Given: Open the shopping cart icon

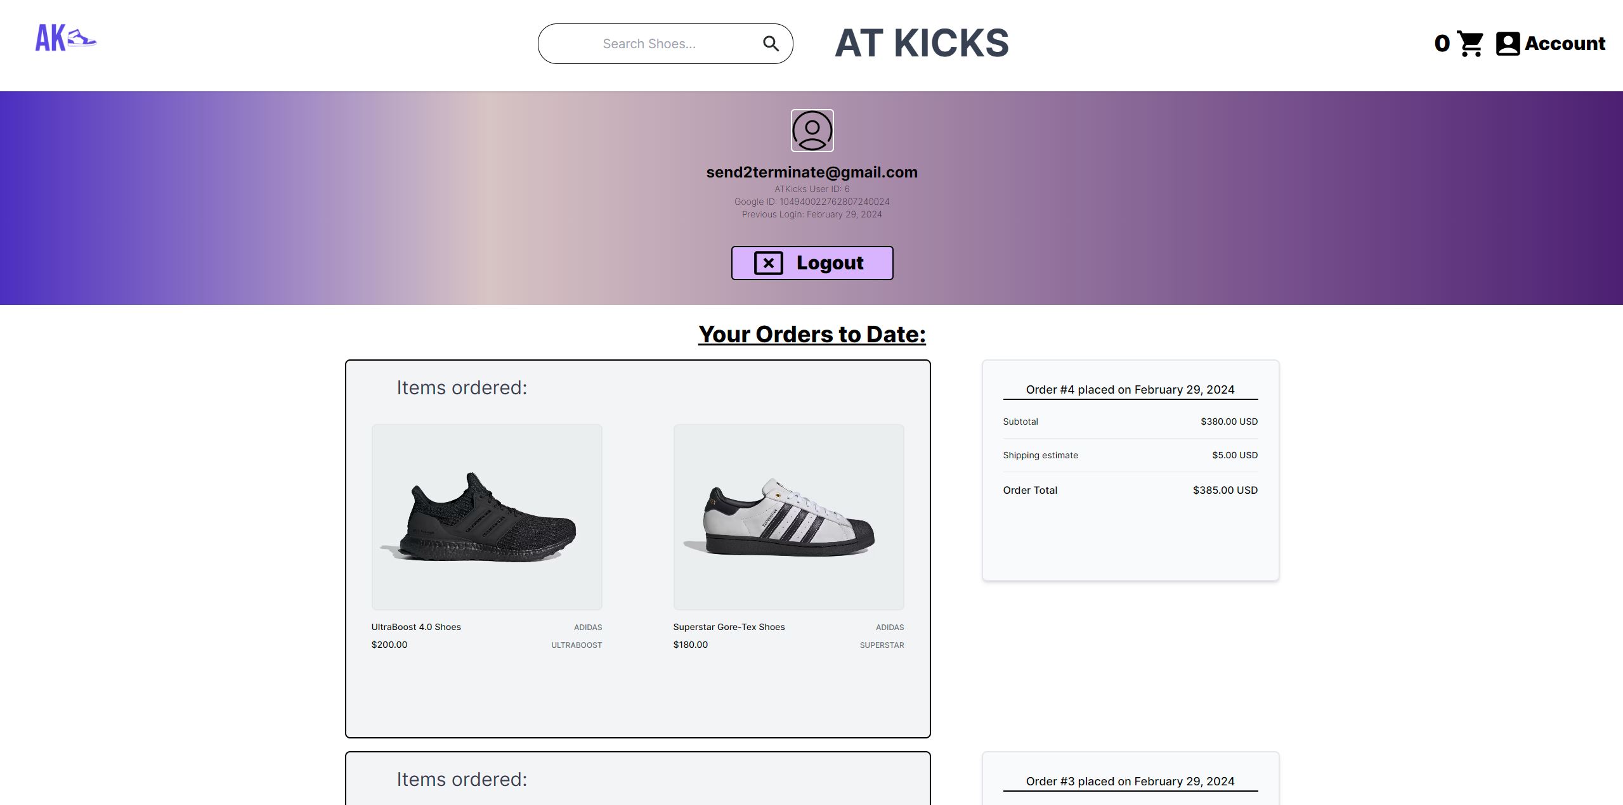Looking at the screenshot, I should 1470,44.
